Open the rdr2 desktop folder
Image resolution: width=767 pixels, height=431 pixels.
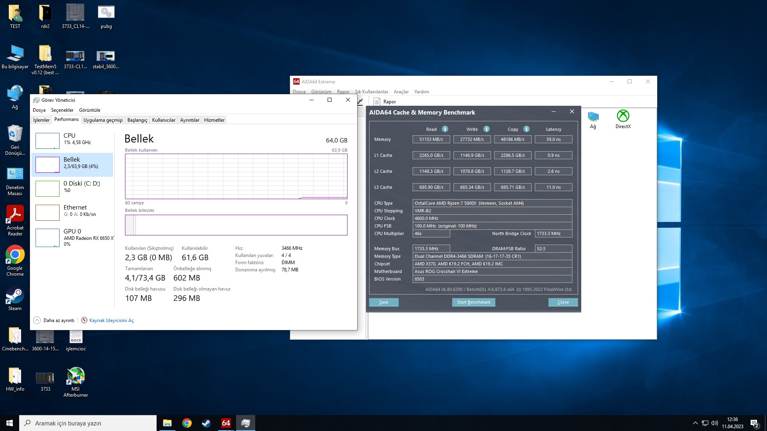click(45, 17)
